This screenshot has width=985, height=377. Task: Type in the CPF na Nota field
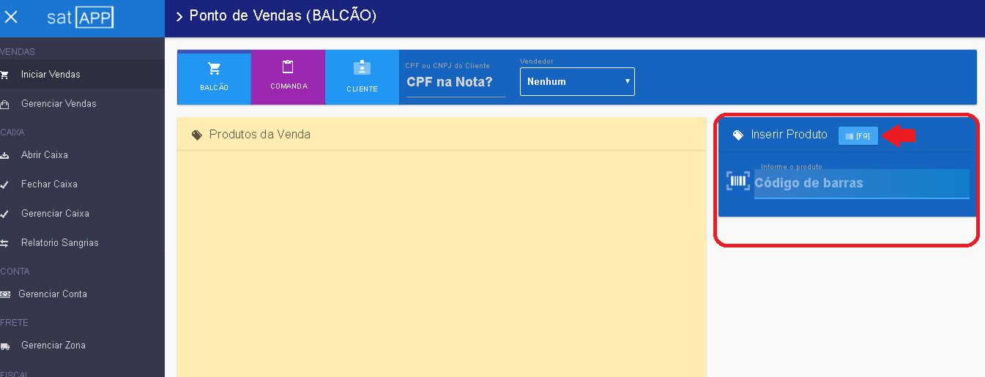(455, 82)
